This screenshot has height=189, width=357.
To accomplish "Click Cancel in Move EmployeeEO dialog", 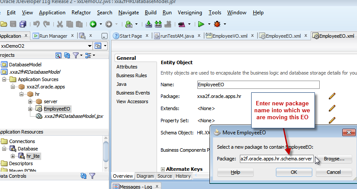I will [334, 172].
